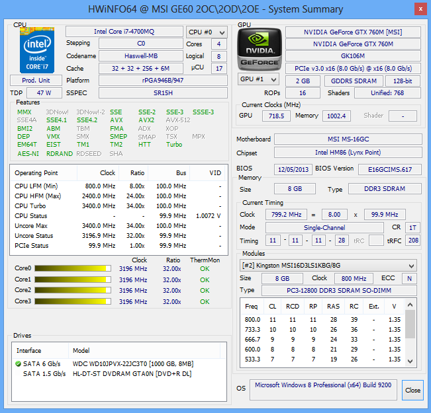Click the Close button
The width and height of the screenshot is (431, 413).
(x=412, y=390)
